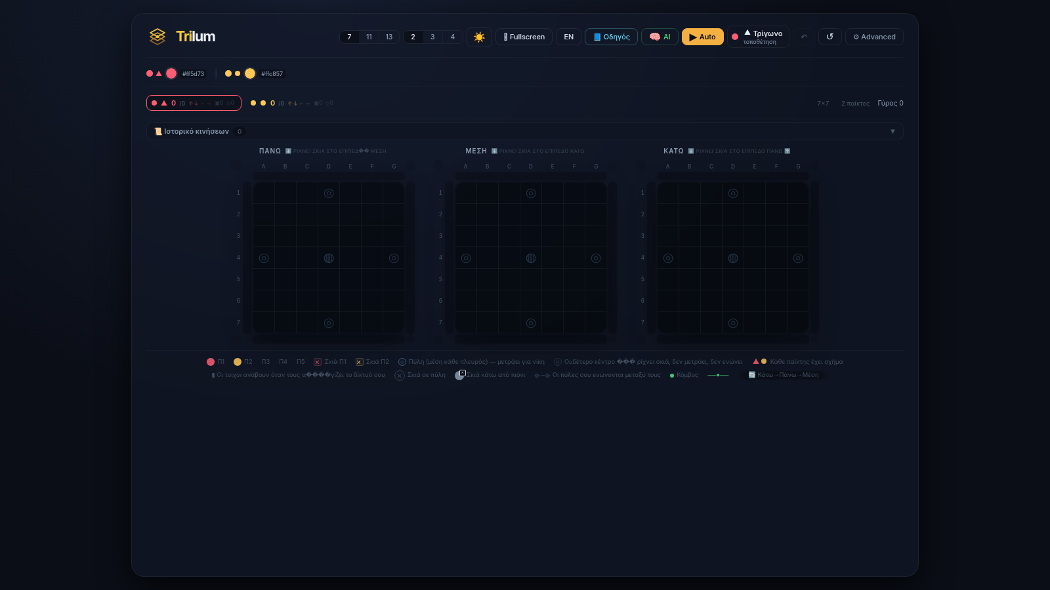1050x590 pixels.
Task: Place piece on cell G7 of ΚΑΤΩ board
Action: pyautogui.click(x=798, y=323)
